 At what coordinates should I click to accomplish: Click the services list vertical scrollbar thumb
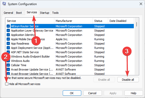tap(137, 24)
